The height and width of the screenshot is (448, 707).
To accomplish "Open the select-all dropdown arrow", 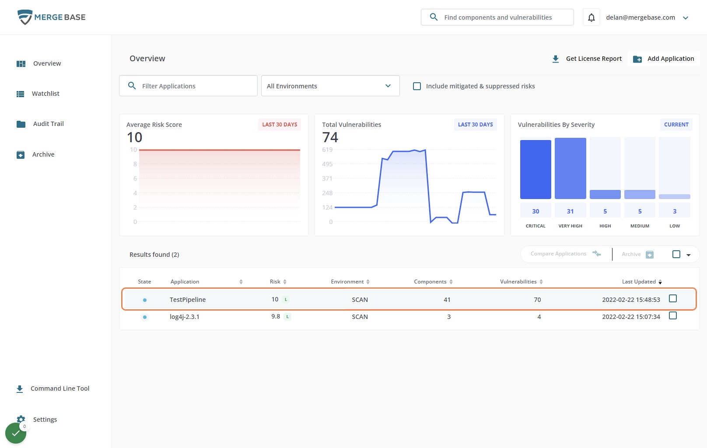I will click(x=689, y=255).
